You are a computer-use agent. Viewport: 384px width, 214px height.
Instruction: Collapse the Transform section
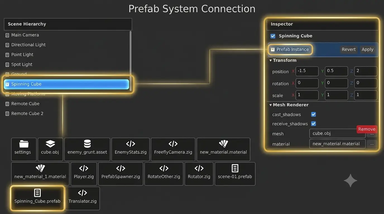pos(270,60)
